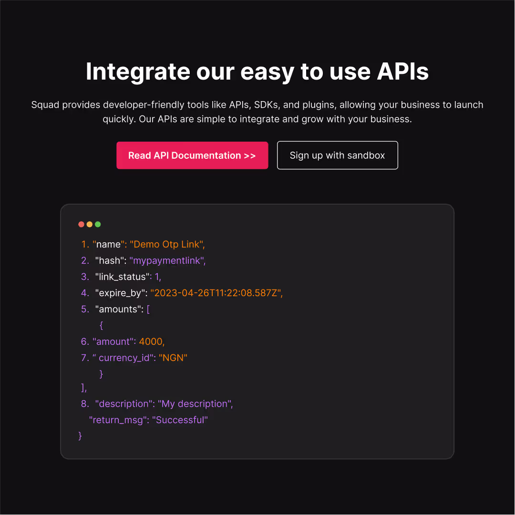Click the "hash": "mypaymentlink" code line
Image resolution: width=515 pixels, height=515 pixels.
[143, 260]
